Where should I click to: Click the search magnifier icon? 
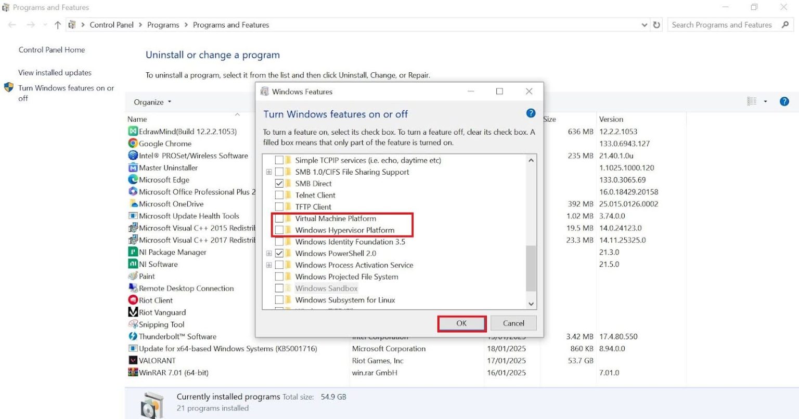pos(785,25)
